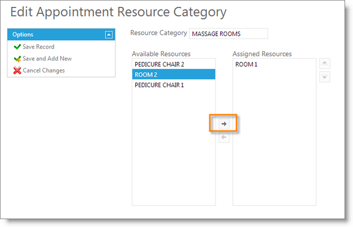Collapse the Options panel arrow
Viewport: 353px width, 227px height.
(x=109, y=35)
